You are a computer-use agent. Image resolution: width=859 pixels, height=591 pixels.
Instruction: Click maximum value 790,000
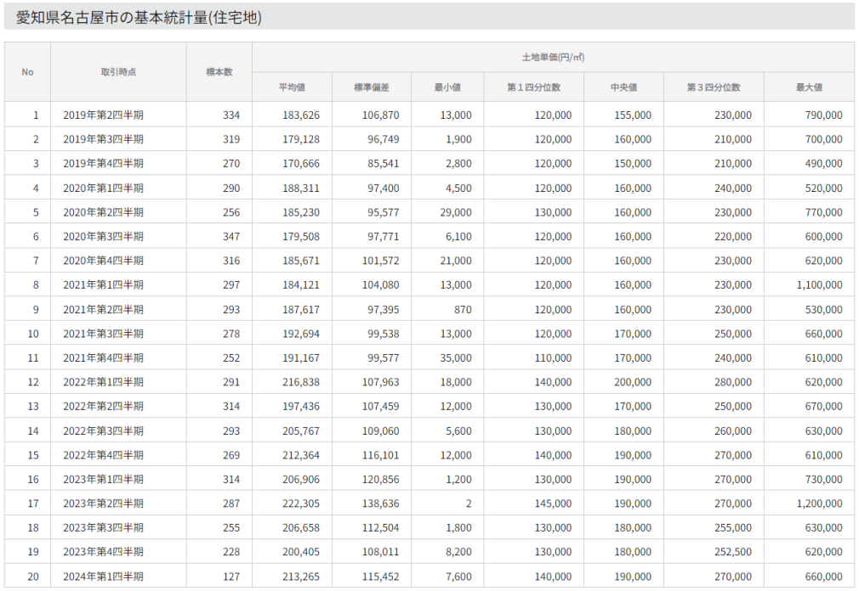(824, 115)
